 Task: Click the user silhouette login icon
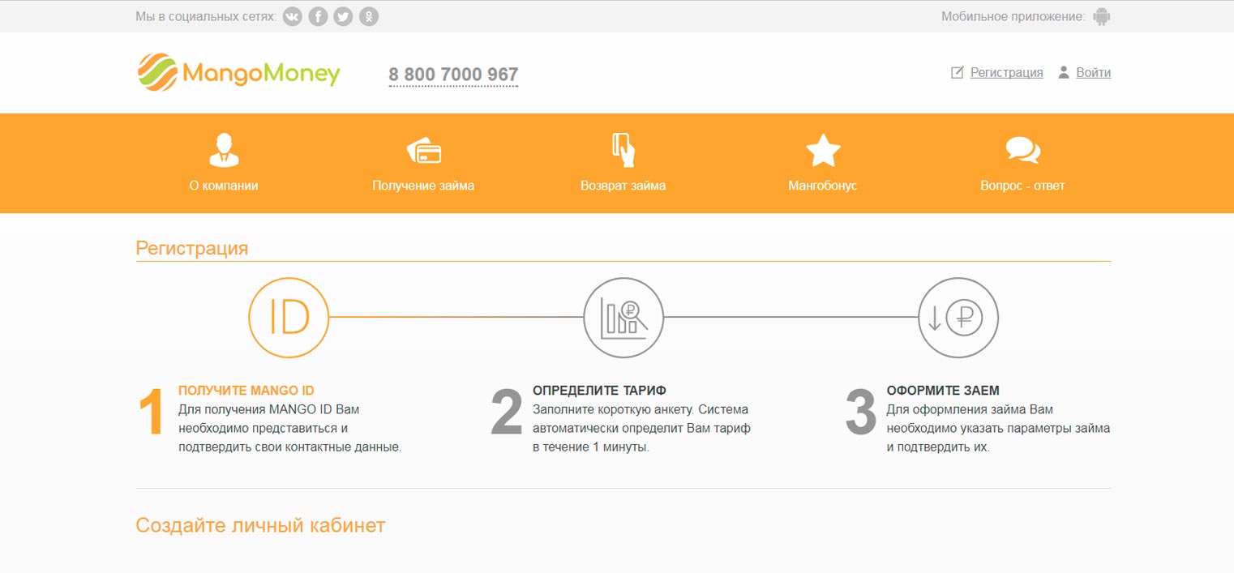click(x=1064, y=72)
